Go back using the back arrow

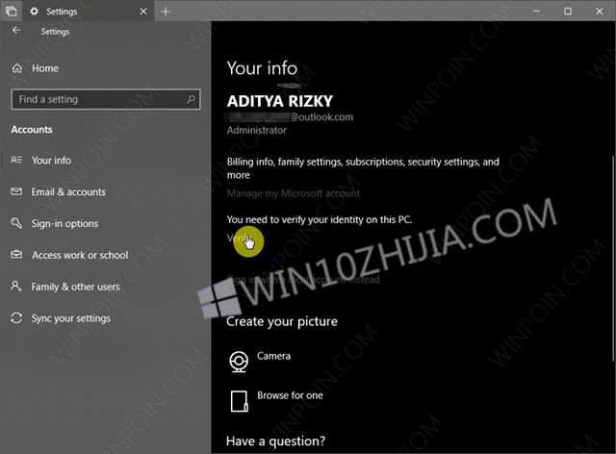15,31
